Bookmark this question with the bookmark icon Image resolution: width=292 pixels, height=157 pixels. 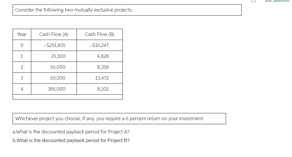tap(254, 1)
